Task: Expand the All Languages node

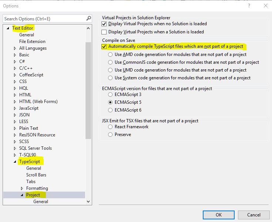Action: (15, 48)
